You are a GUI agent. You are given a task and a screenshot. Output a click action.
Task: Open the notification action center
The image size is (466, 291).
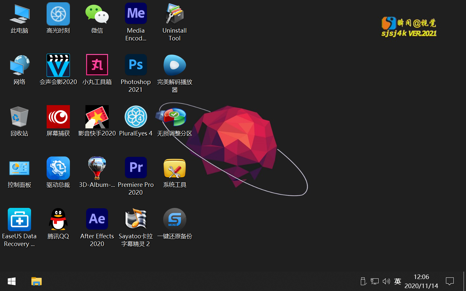coord(450,281)
